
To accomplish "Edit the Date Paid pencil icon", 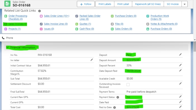I will (180, 102).
